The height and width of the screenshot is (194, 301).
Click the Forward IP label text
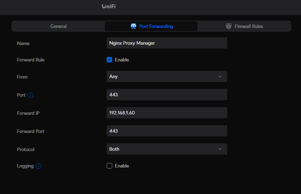coord(28,113)
